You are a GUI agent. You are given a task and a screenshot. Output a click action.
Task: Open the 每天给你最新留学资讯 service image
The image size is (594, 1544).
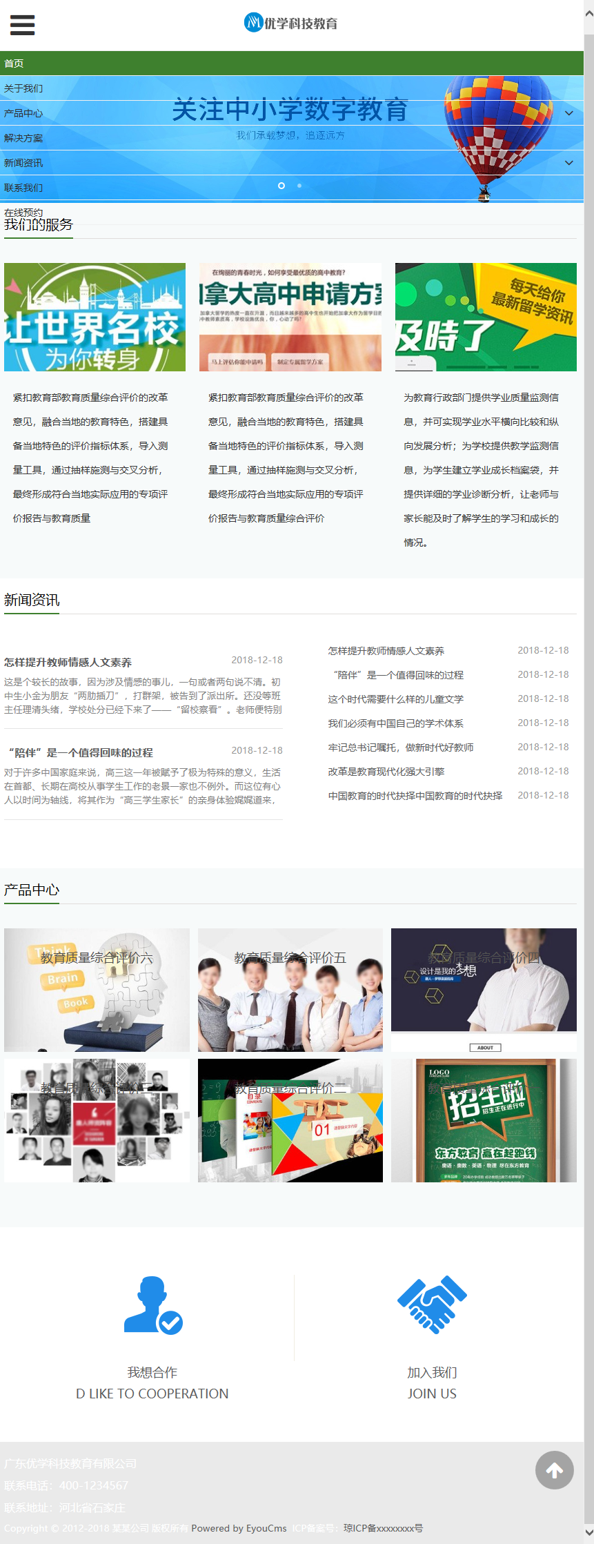pos(486,317)
